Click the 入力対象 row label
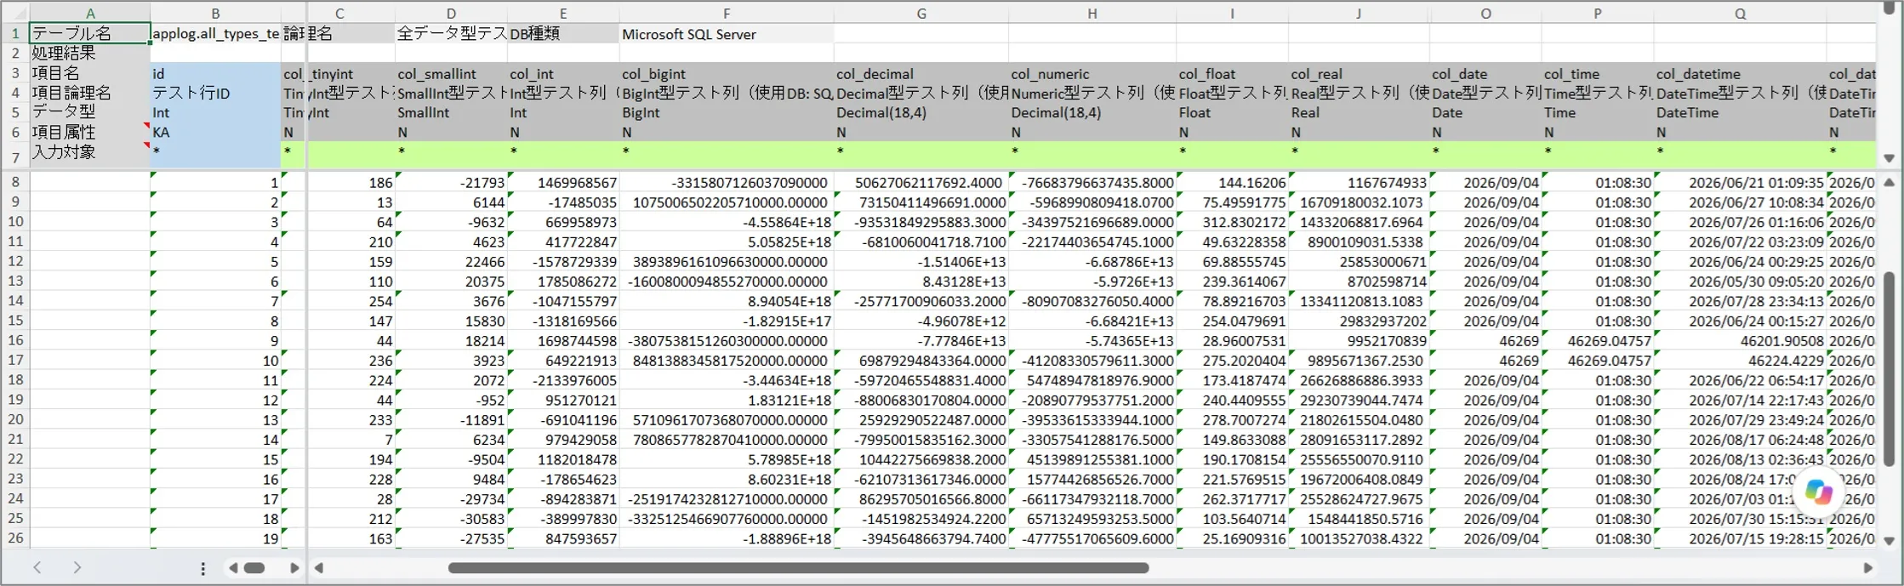Image resolution: width=1904 pixels, height=586 pixels. (90, 152)
